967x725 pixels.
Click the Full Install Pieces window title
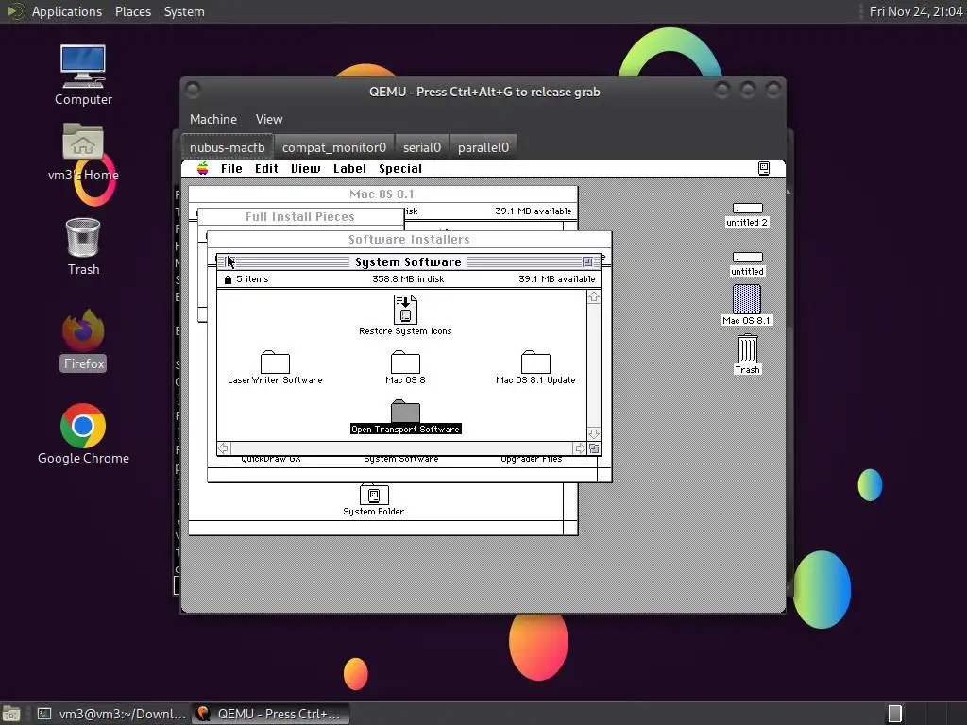point(299,216)
